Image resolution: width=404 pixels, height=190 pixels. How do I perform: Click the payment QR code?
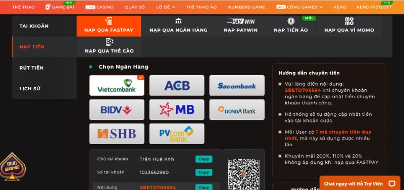tap(244, 174)
